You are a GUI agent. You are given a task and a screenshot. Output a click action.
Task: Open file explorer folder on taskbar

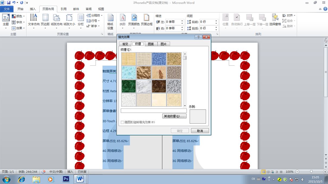point(36,179)
